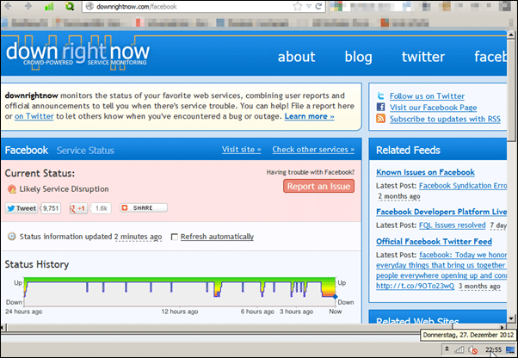Open the about menu item
Screen dimensions: 518x358
(296, 57)
